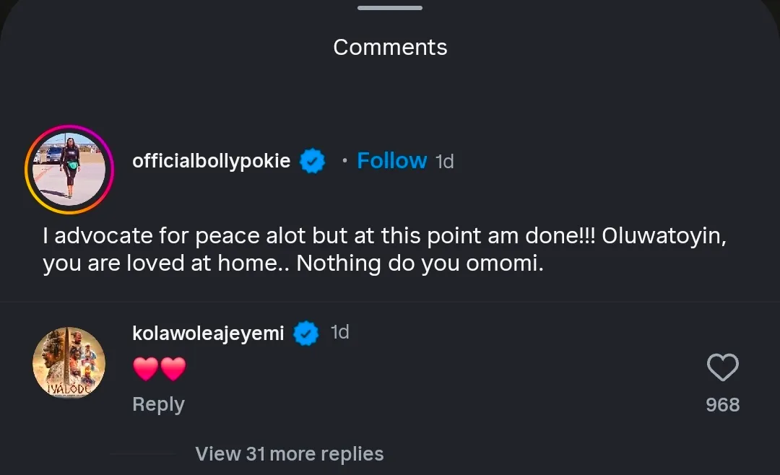Tap the pink heart emojis comment

point(160,369)
